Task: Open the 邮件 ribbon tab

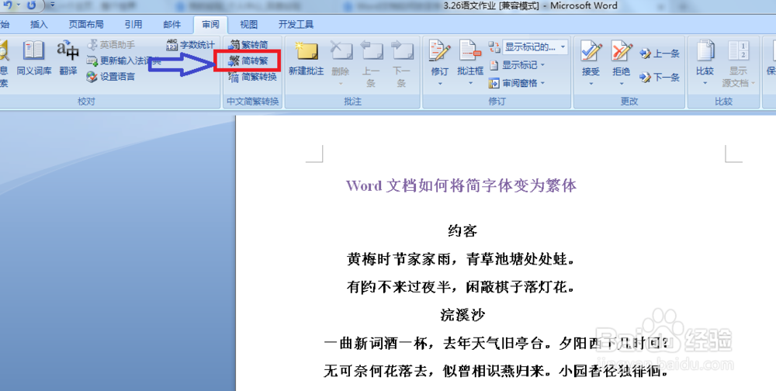Action: (x=171, y=24)
